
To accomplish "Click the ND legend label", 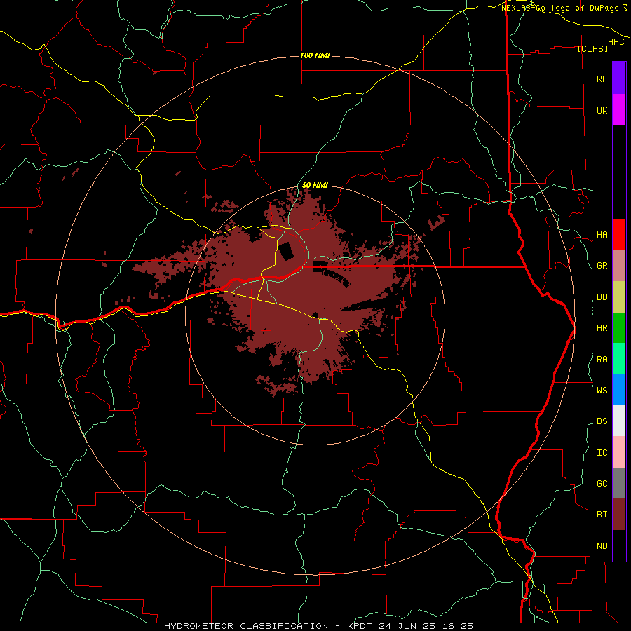I will click(602, 546).
